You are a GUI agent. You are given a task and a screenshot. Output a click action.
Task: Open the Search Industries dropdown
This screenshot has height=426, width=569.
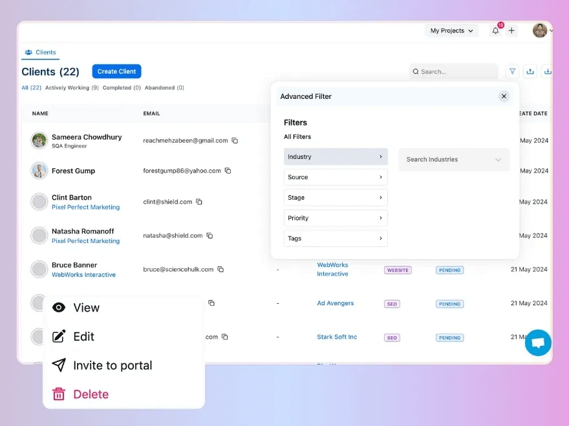[454, 159]
